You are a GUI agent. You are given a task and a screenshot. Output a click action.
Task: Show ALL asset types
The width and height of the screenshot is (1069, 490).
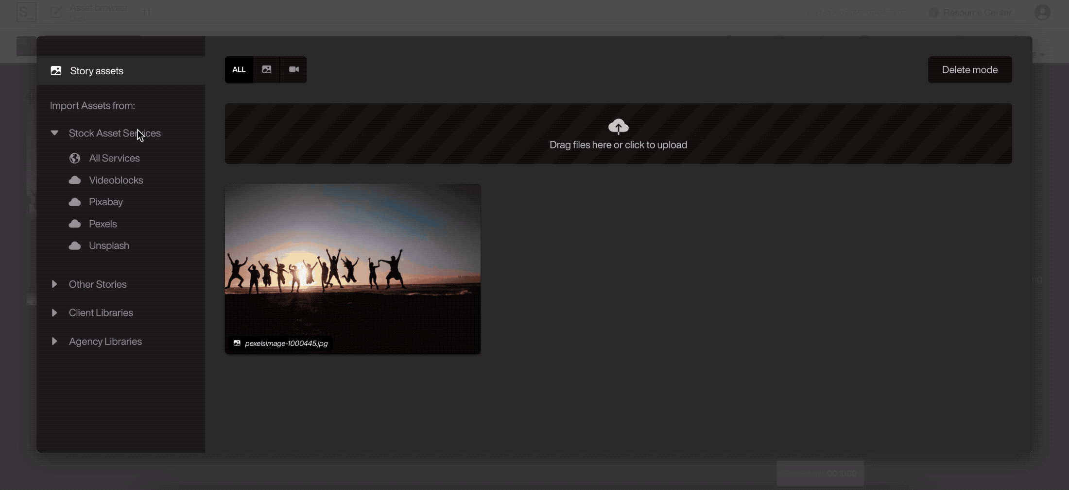[x=239, y=69]
